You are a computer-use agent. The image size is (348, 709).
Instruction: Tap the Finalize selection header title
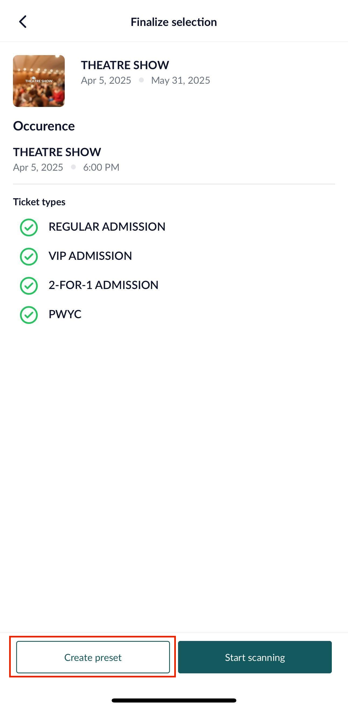[174, 22]
